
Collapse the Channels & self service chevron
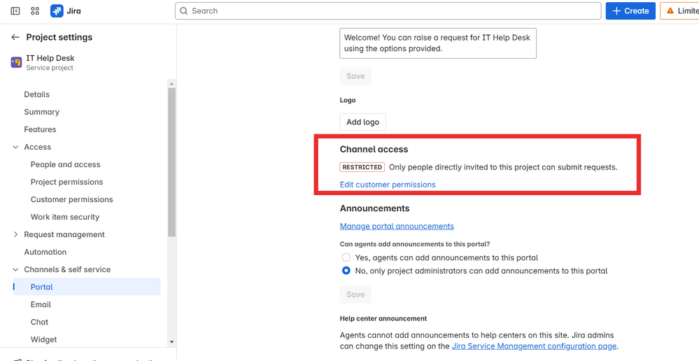pyautogui.click(x=15, y=269)
